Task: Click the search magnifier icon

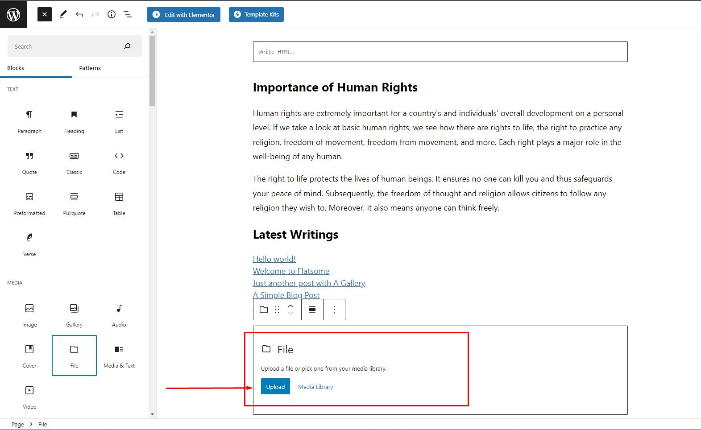Action: (x=128, y=46)
